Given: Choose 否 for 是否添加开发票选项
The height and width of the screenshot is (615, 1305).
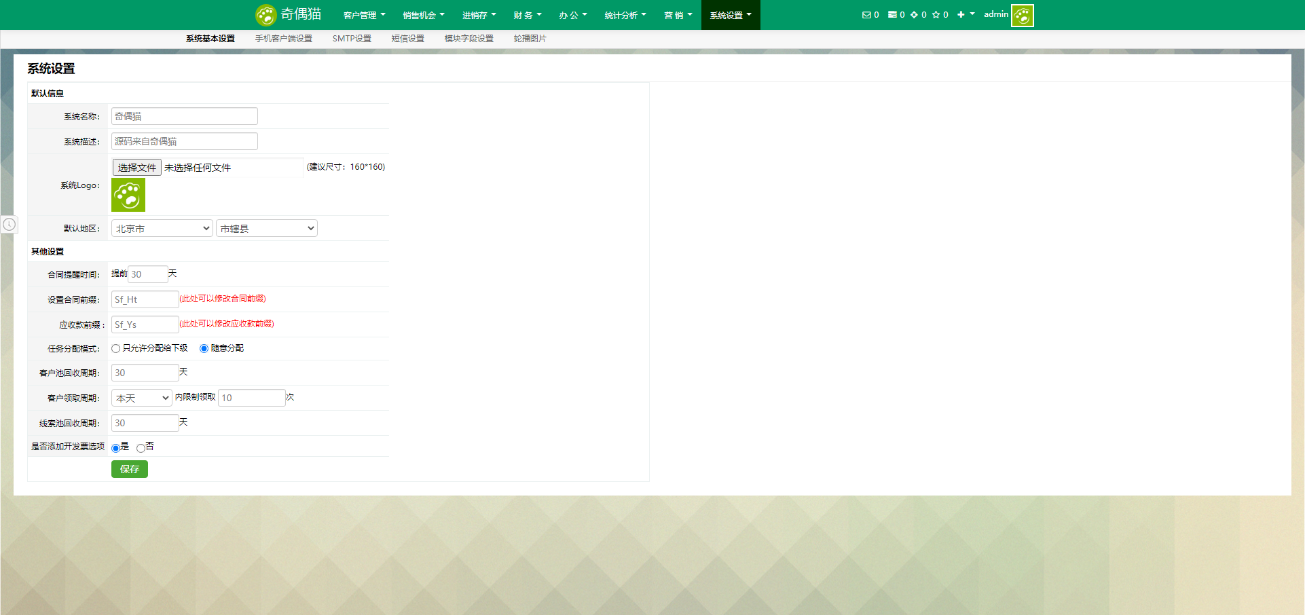Looking at the screenshot, I should (141, 448).
